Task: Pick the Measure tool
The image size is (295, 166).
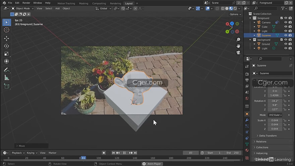Action: tap(6, 78)
